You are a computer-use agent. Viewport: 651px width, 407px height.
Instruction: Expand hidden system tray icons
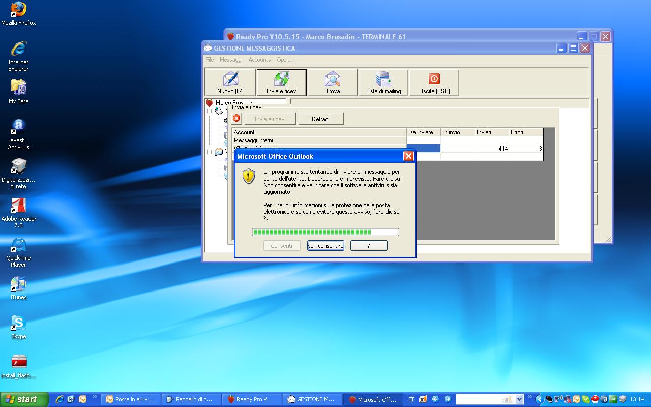click(541, 399)
